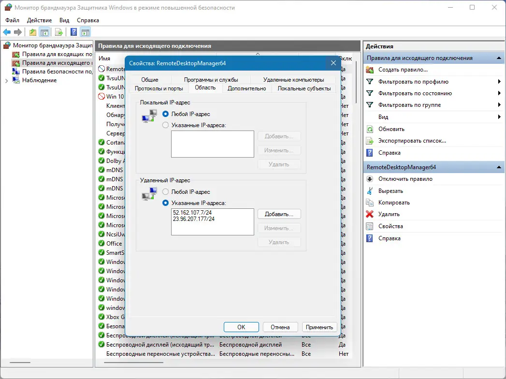
Task: Toggle the console tree pane toolbar icon
Action: (44, 32)
